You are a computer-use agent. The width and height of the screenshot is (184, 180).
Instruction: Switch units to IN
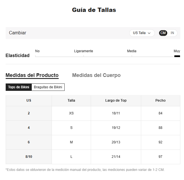(172, 33)
